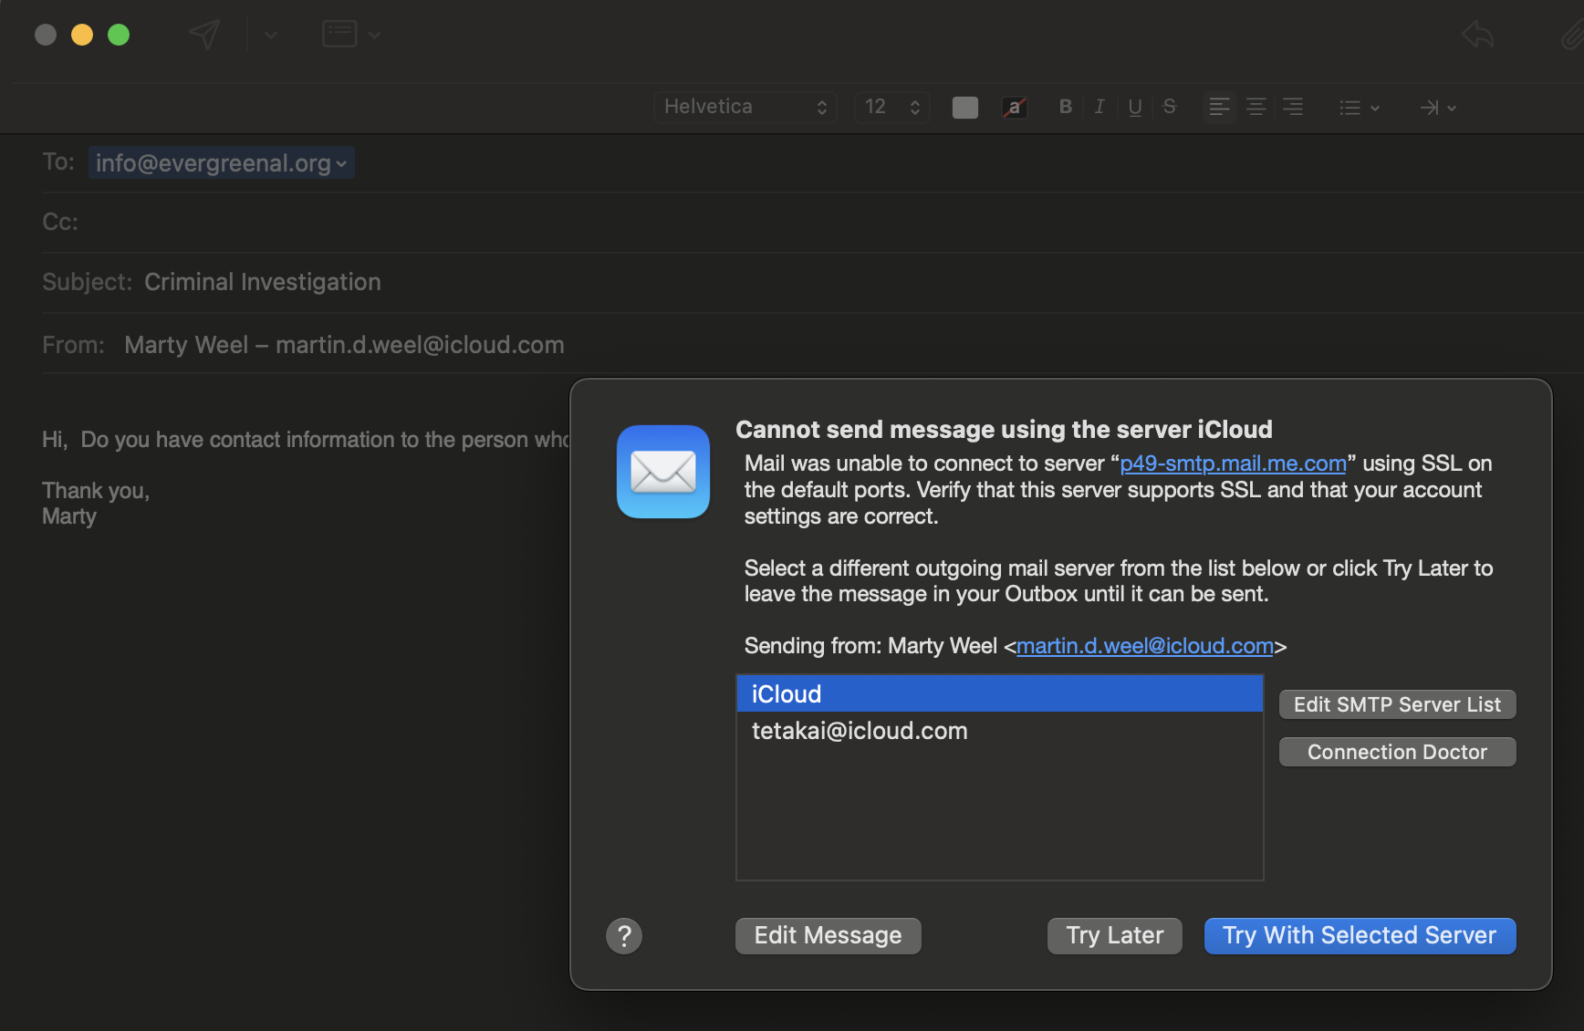The height and width of the screenshot is (1031, 1584).
Task: Click the From address Marty Weel
Action: (344, 345)
